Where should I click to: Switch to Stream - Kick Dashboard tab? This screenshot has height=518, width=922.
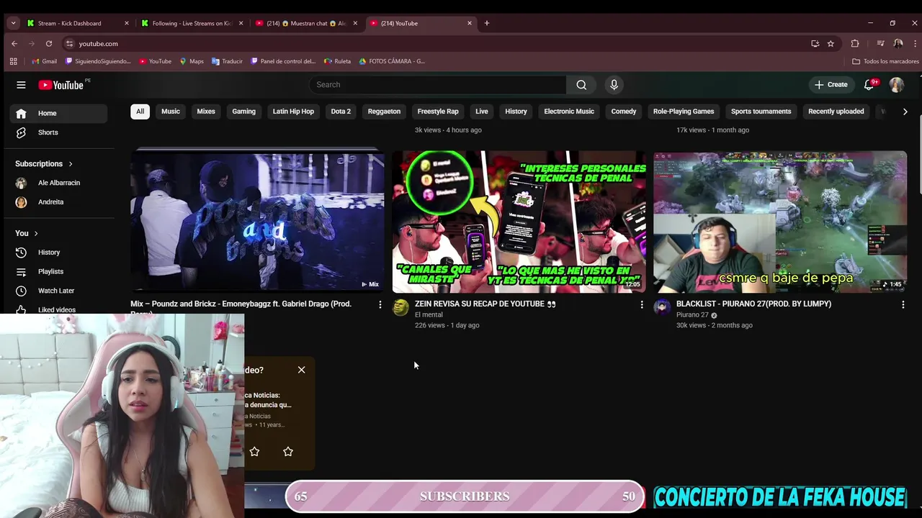coord(78,23)
